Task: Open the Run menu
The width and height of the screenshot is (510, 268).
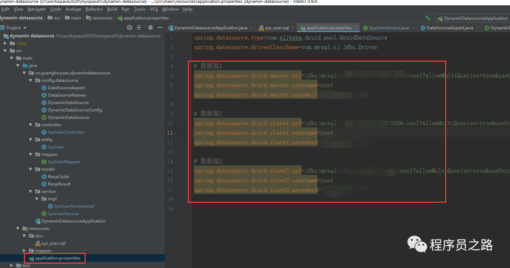Action: point(125,9)
